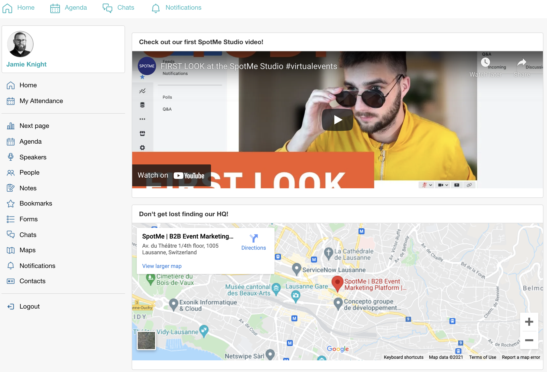Click SpotMe | B2B Event Marketing card title
The height and width of the screenshot is (372, 547).
point(188,236)
